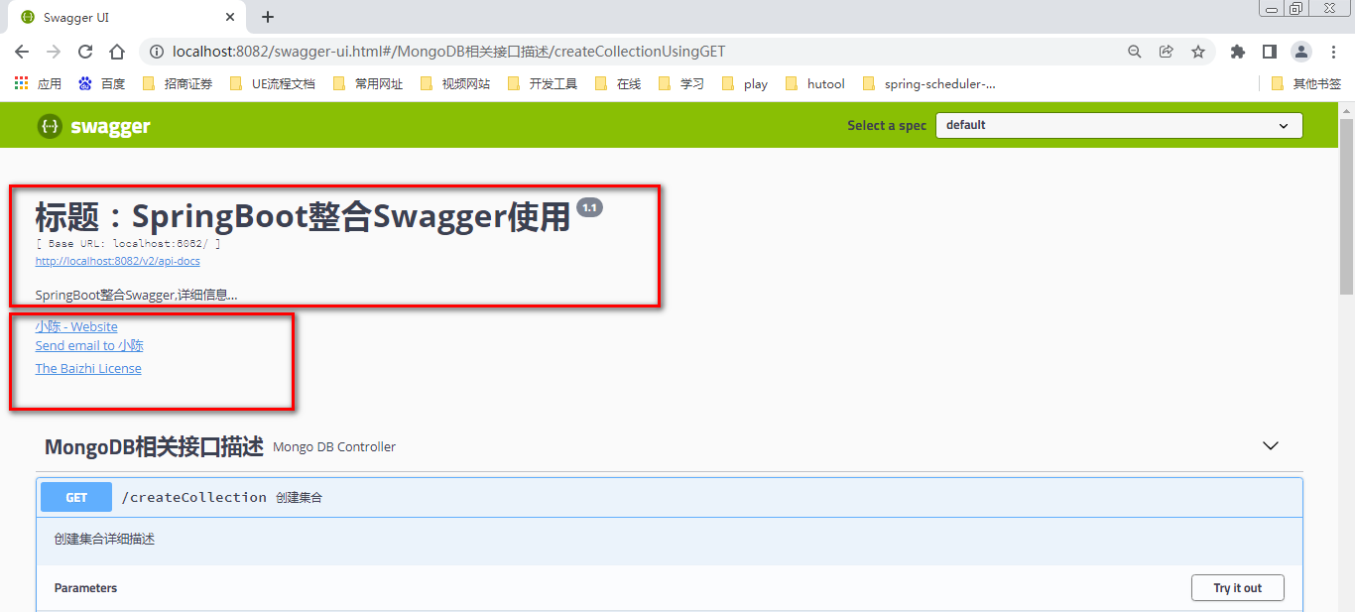Click the Parameters heading
The image size is (1355, 612).
85,588
